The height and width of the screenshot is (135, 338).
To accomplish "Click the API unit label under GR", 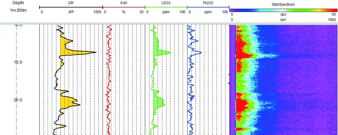I will tap(71, 12).
